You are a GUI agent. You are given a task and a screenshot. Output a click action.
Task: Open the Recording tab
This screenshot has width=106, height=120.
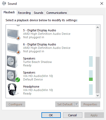pos(24,13)
